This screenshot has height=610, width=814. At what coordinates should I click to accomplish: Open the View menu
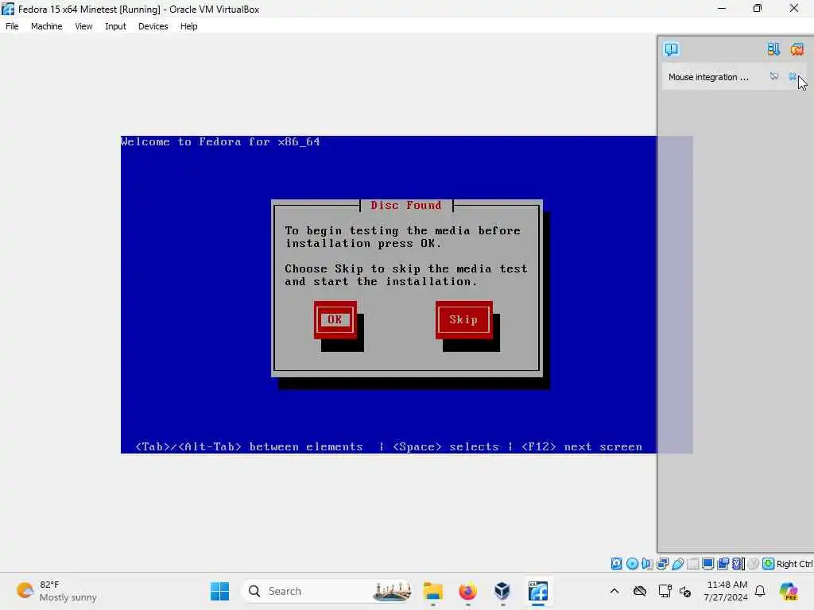point(83,26)
